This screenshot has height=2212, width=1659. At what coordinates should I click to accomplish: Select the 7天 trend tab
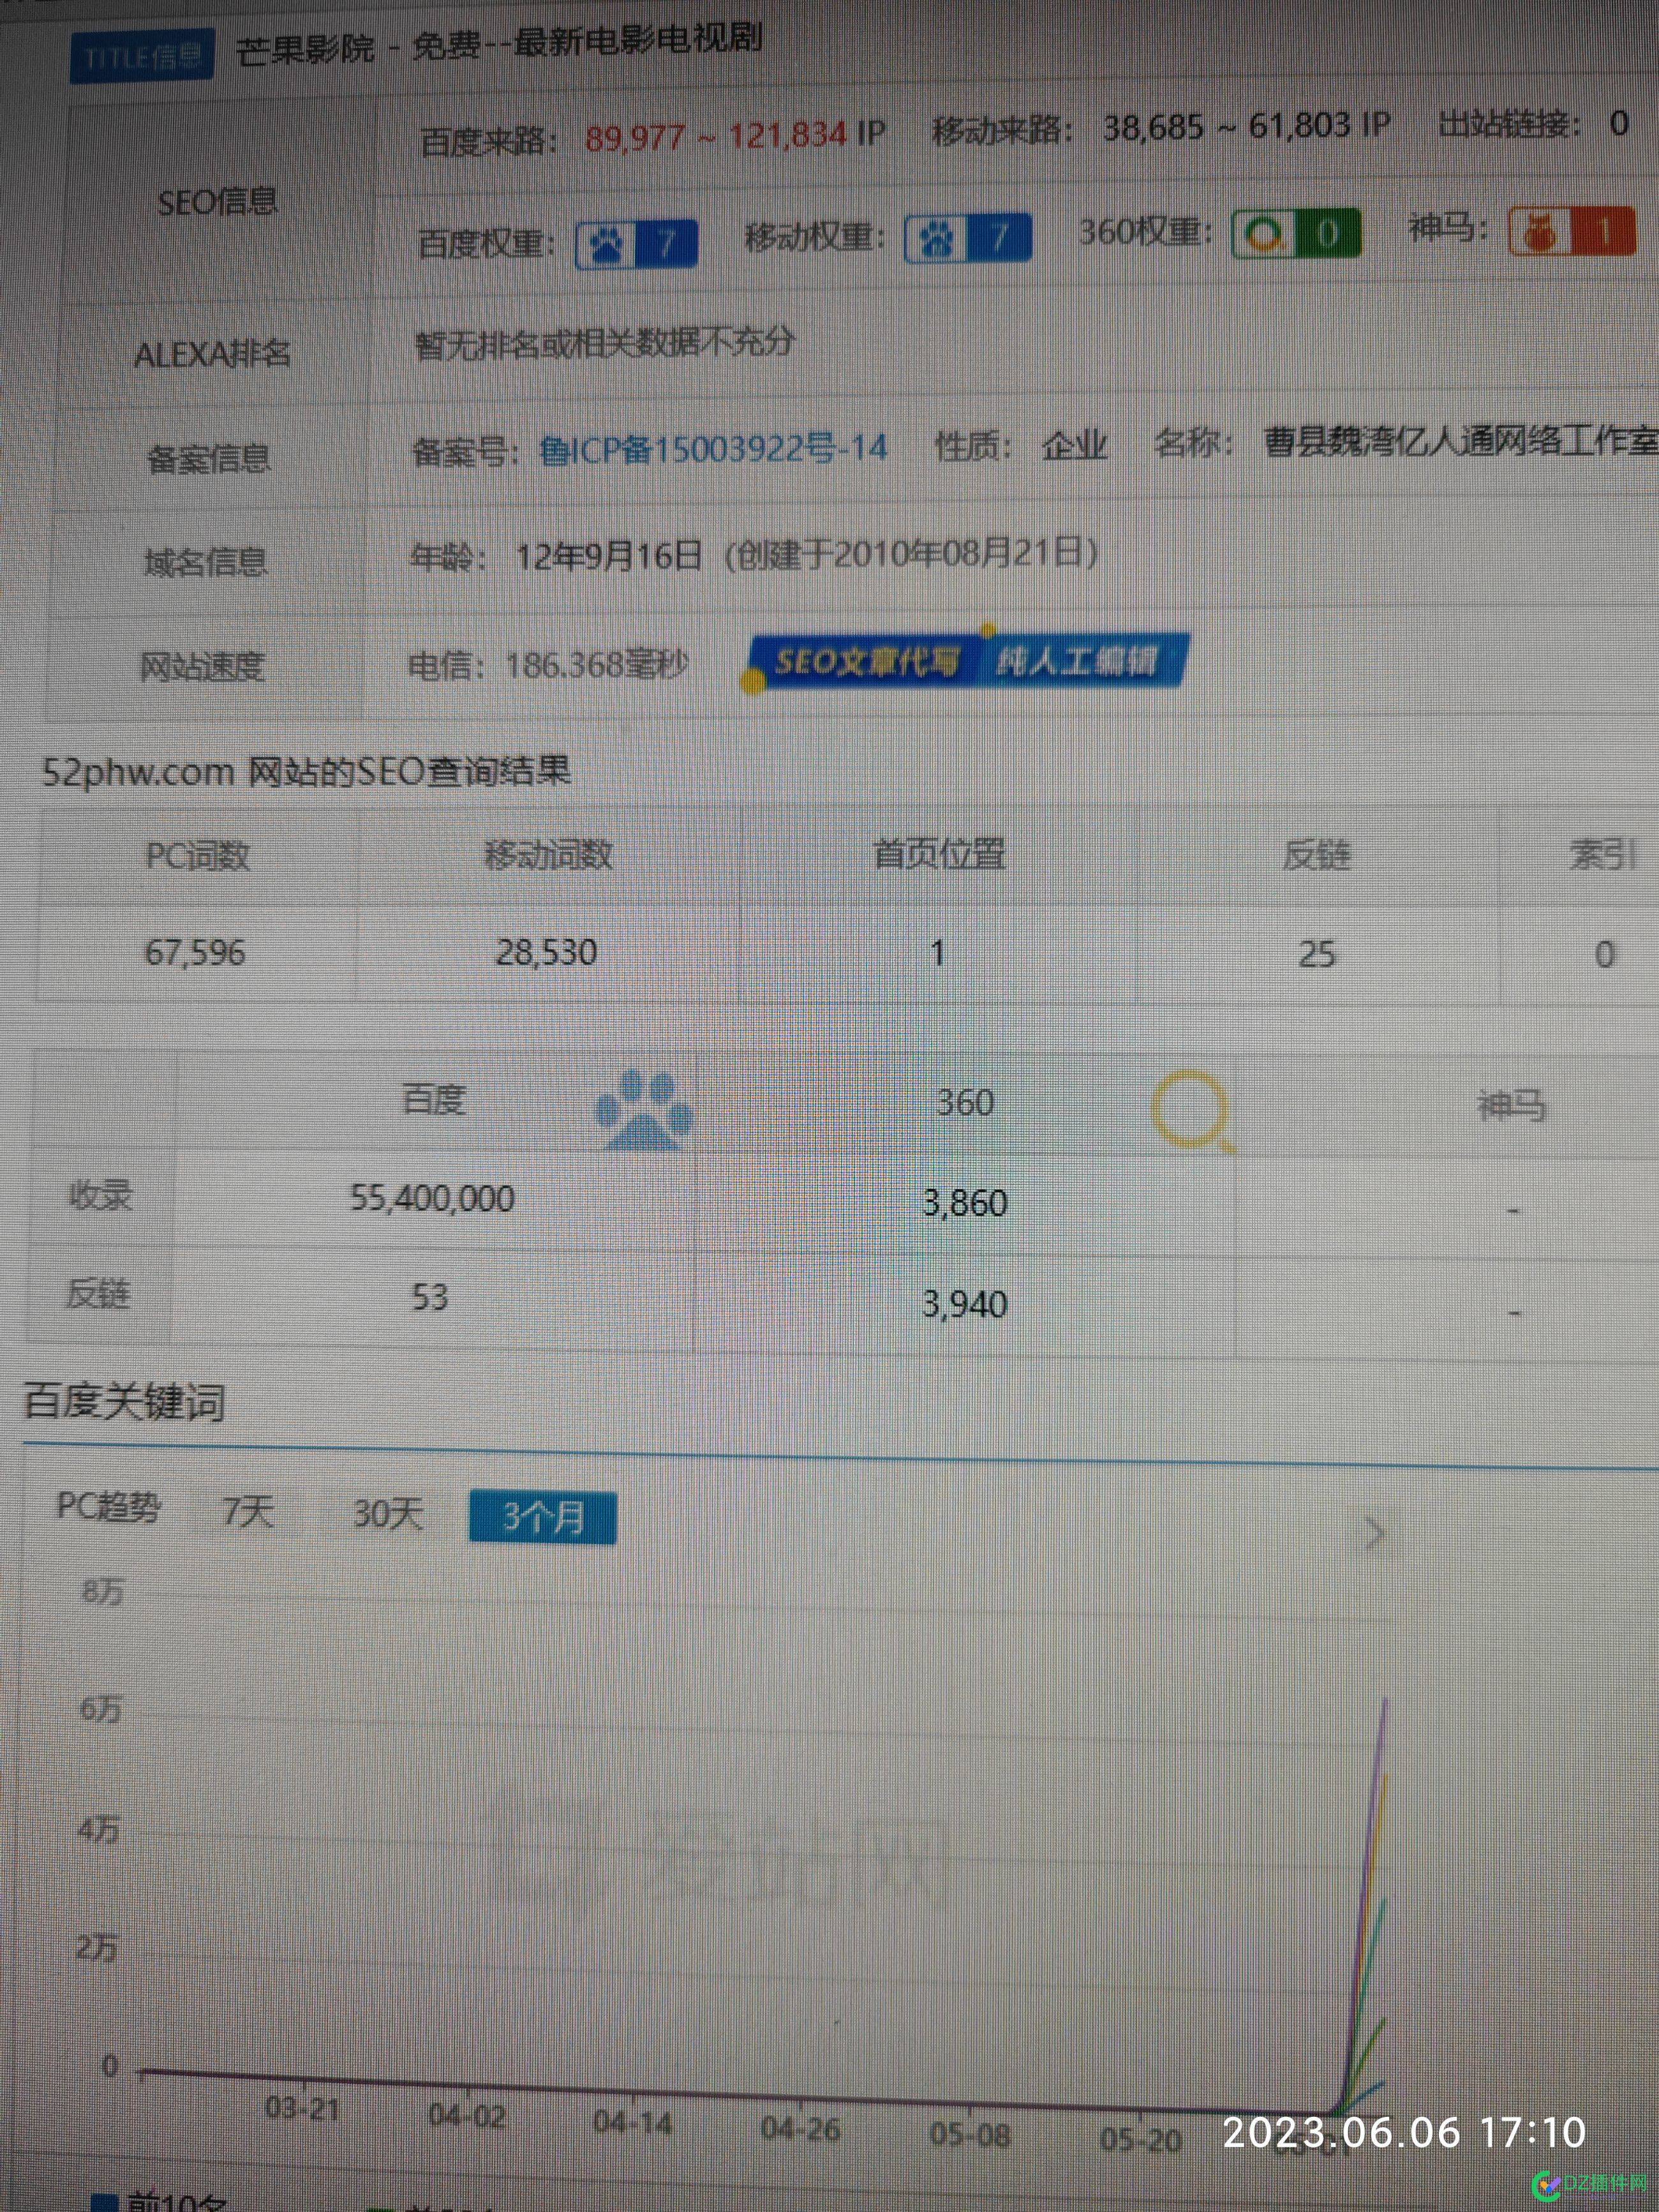click(x=248, y=1510)
